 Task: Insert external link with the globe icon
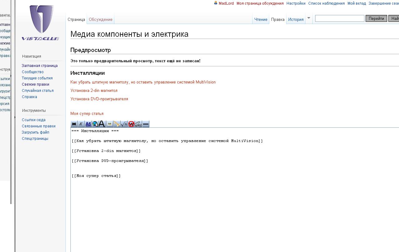click(x=95, y=124)
